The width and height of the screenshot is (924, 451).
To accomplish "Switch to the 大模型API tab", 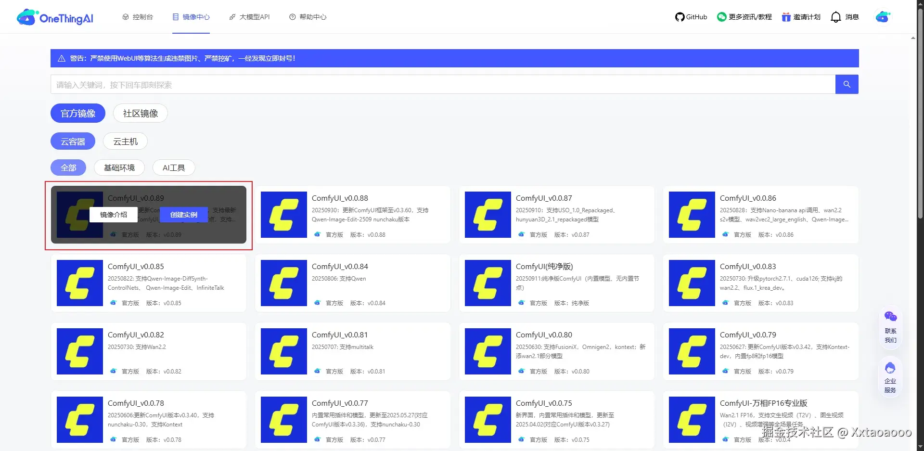I will (x=249, y=16).
